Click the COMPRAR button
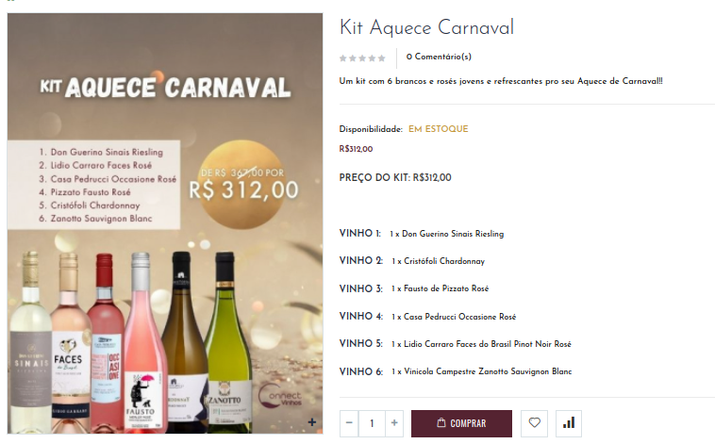 (461, 423)
